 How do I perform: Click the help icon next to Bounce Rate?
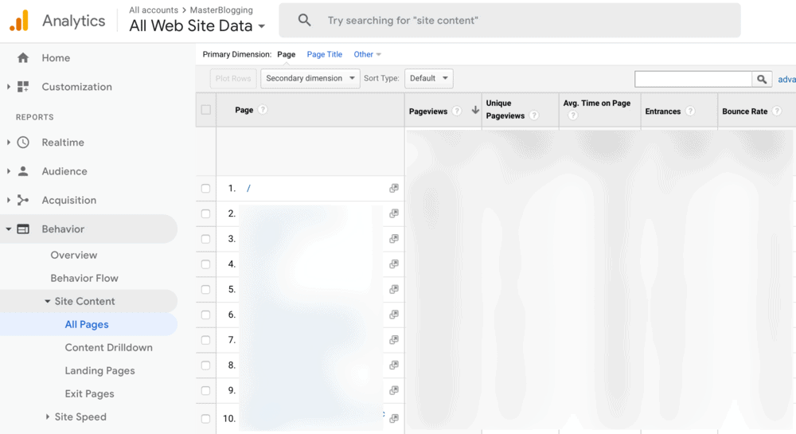777,111
